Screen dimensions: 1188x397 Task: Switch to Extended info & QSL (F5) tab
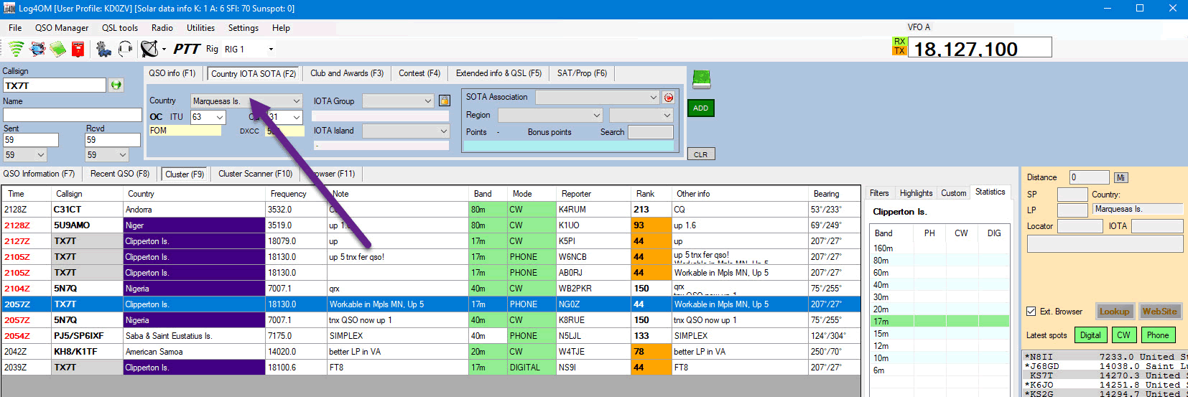tap(499, 73)
